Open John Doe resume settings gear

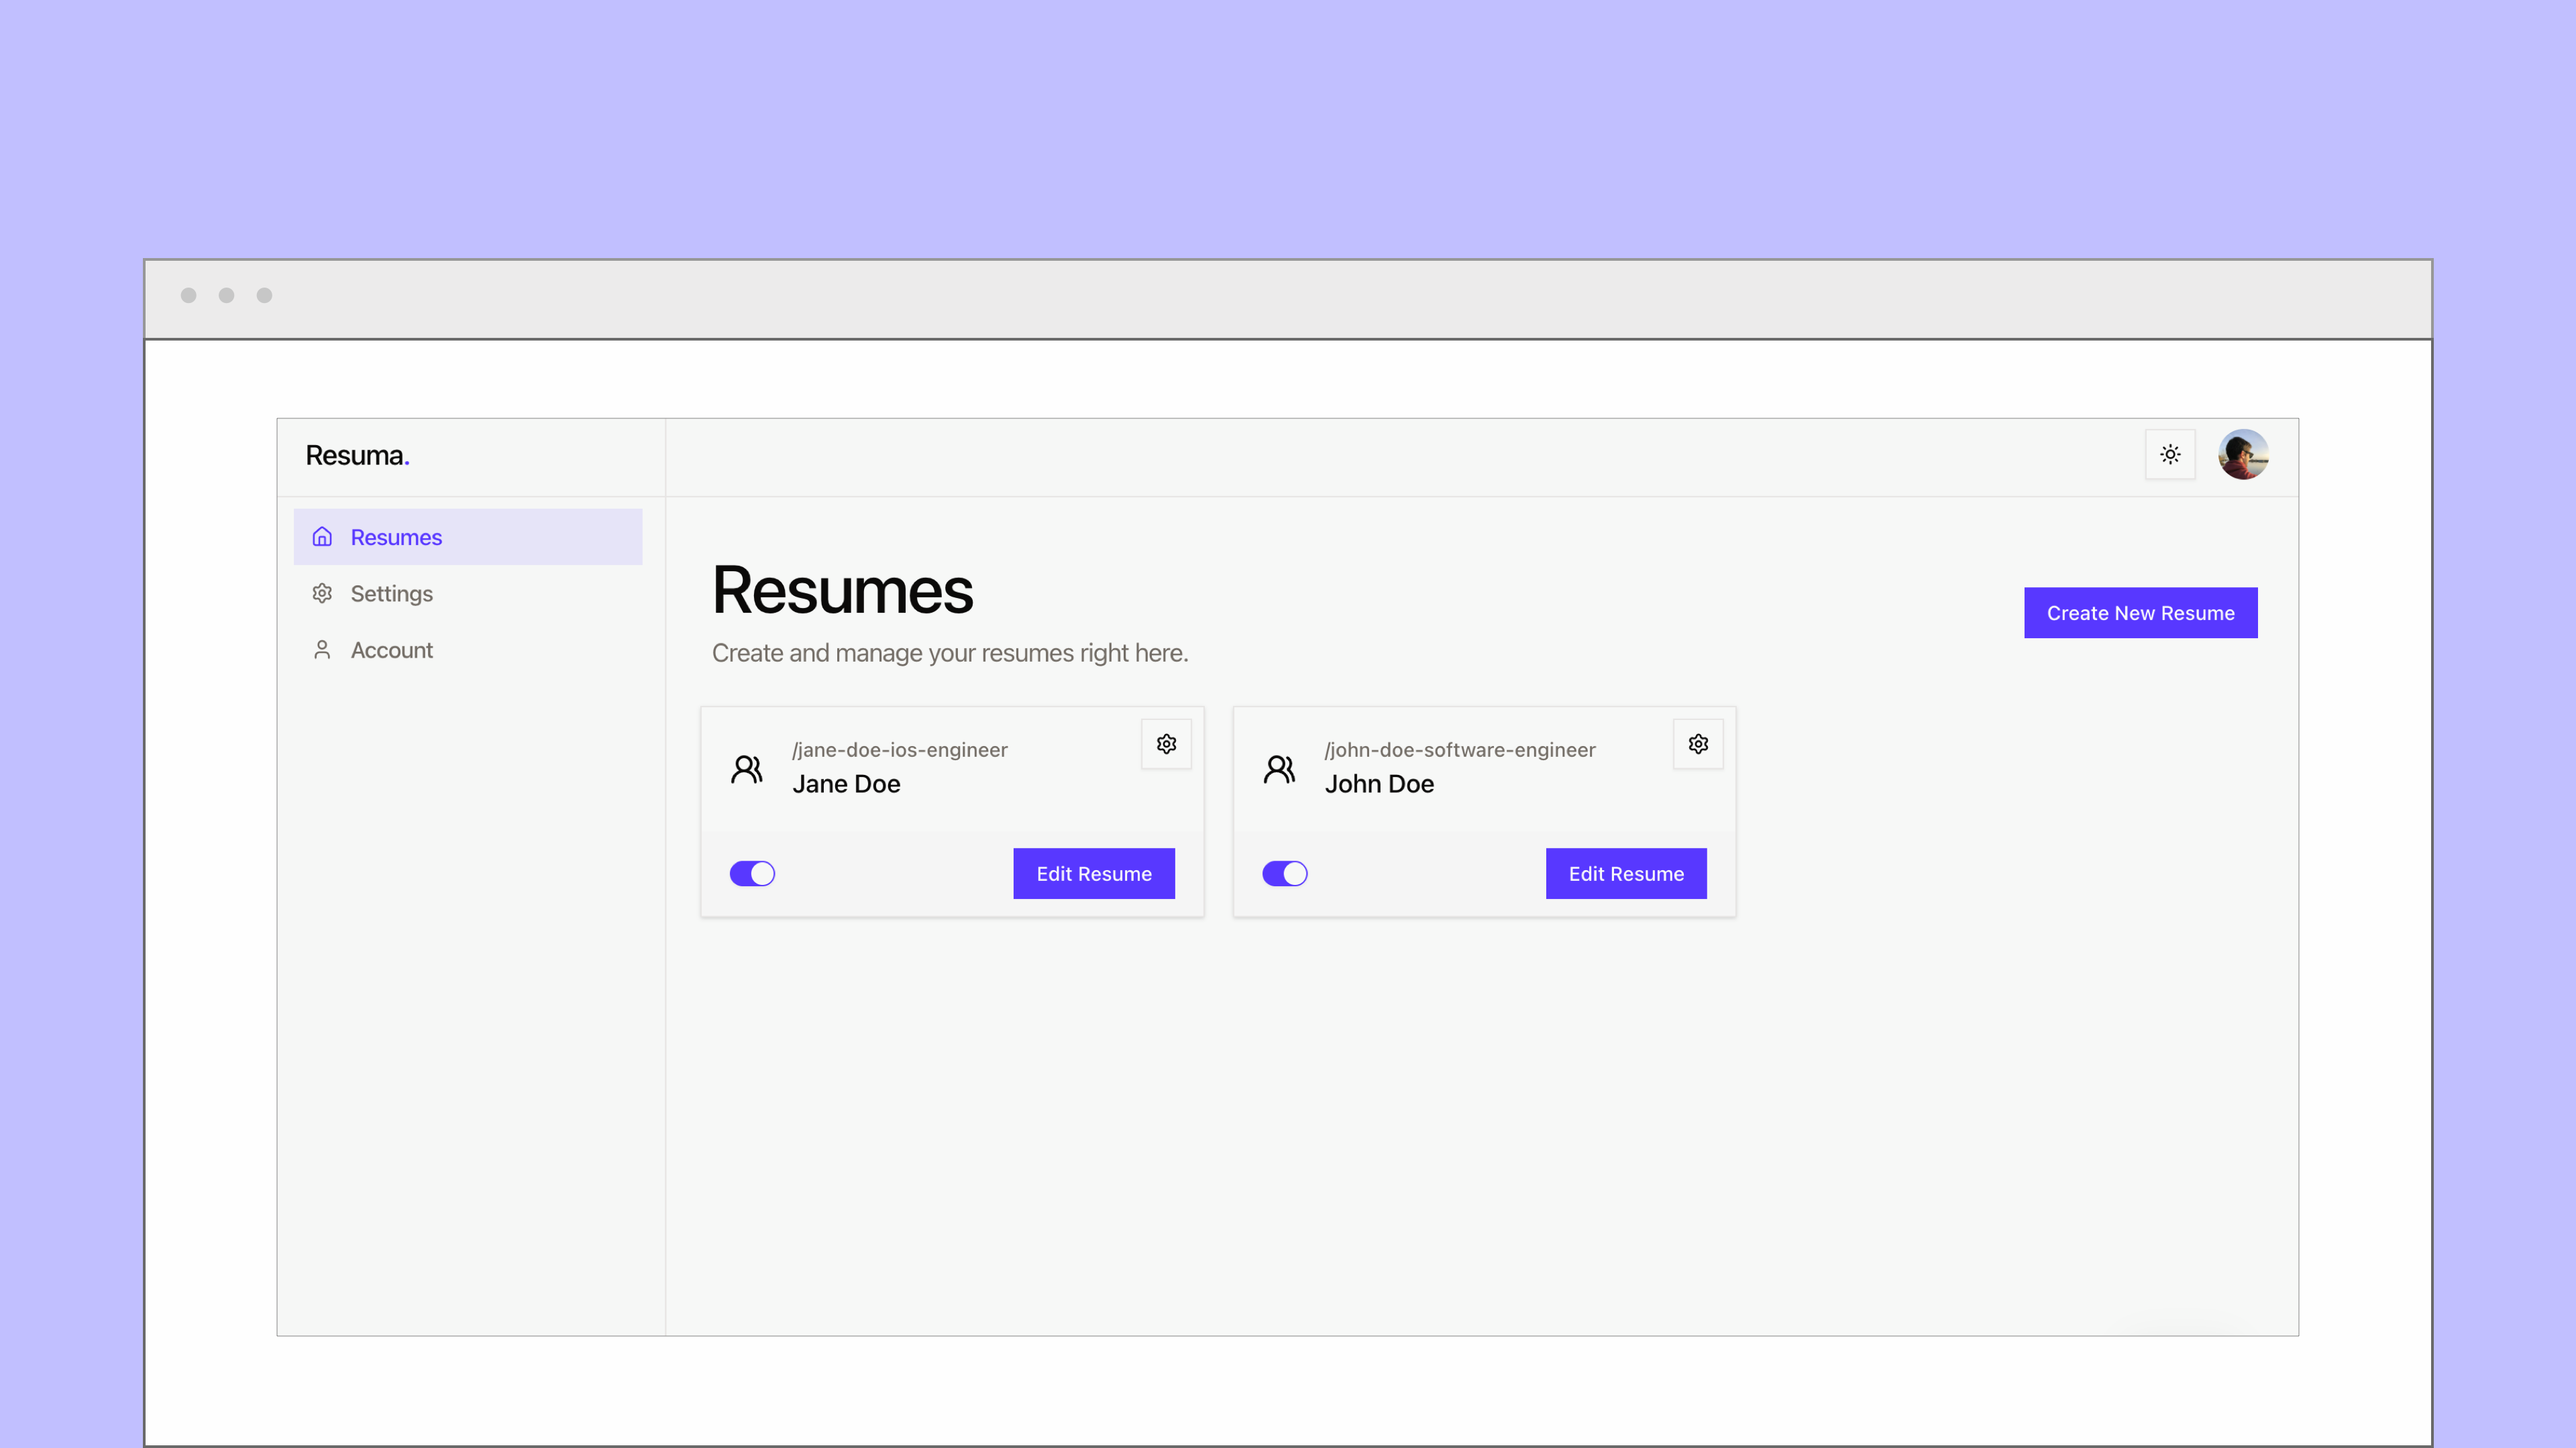click(x=1698, y=743)
